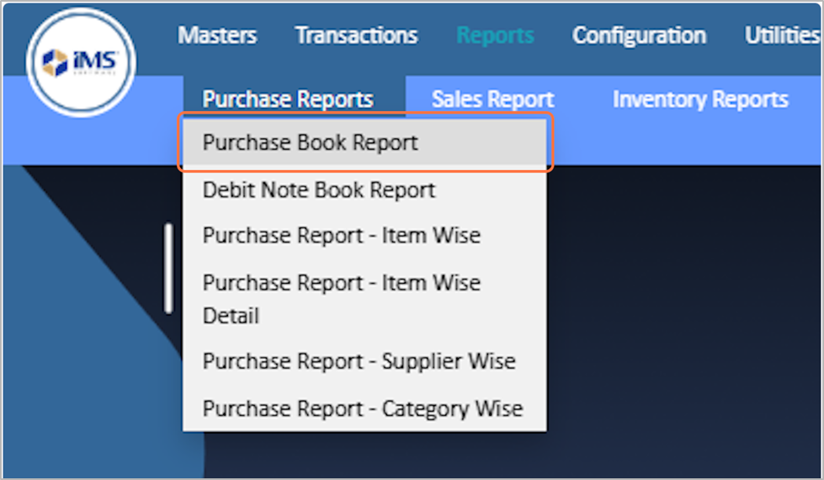Viewport: 824px width, 480px height.
Task: Open the Utilities menu
Action: [x=782, y=35]
